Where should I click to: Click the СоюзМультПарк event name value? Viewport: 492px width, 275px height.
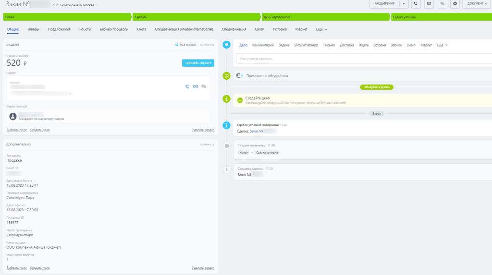click(x=20, y=198)
